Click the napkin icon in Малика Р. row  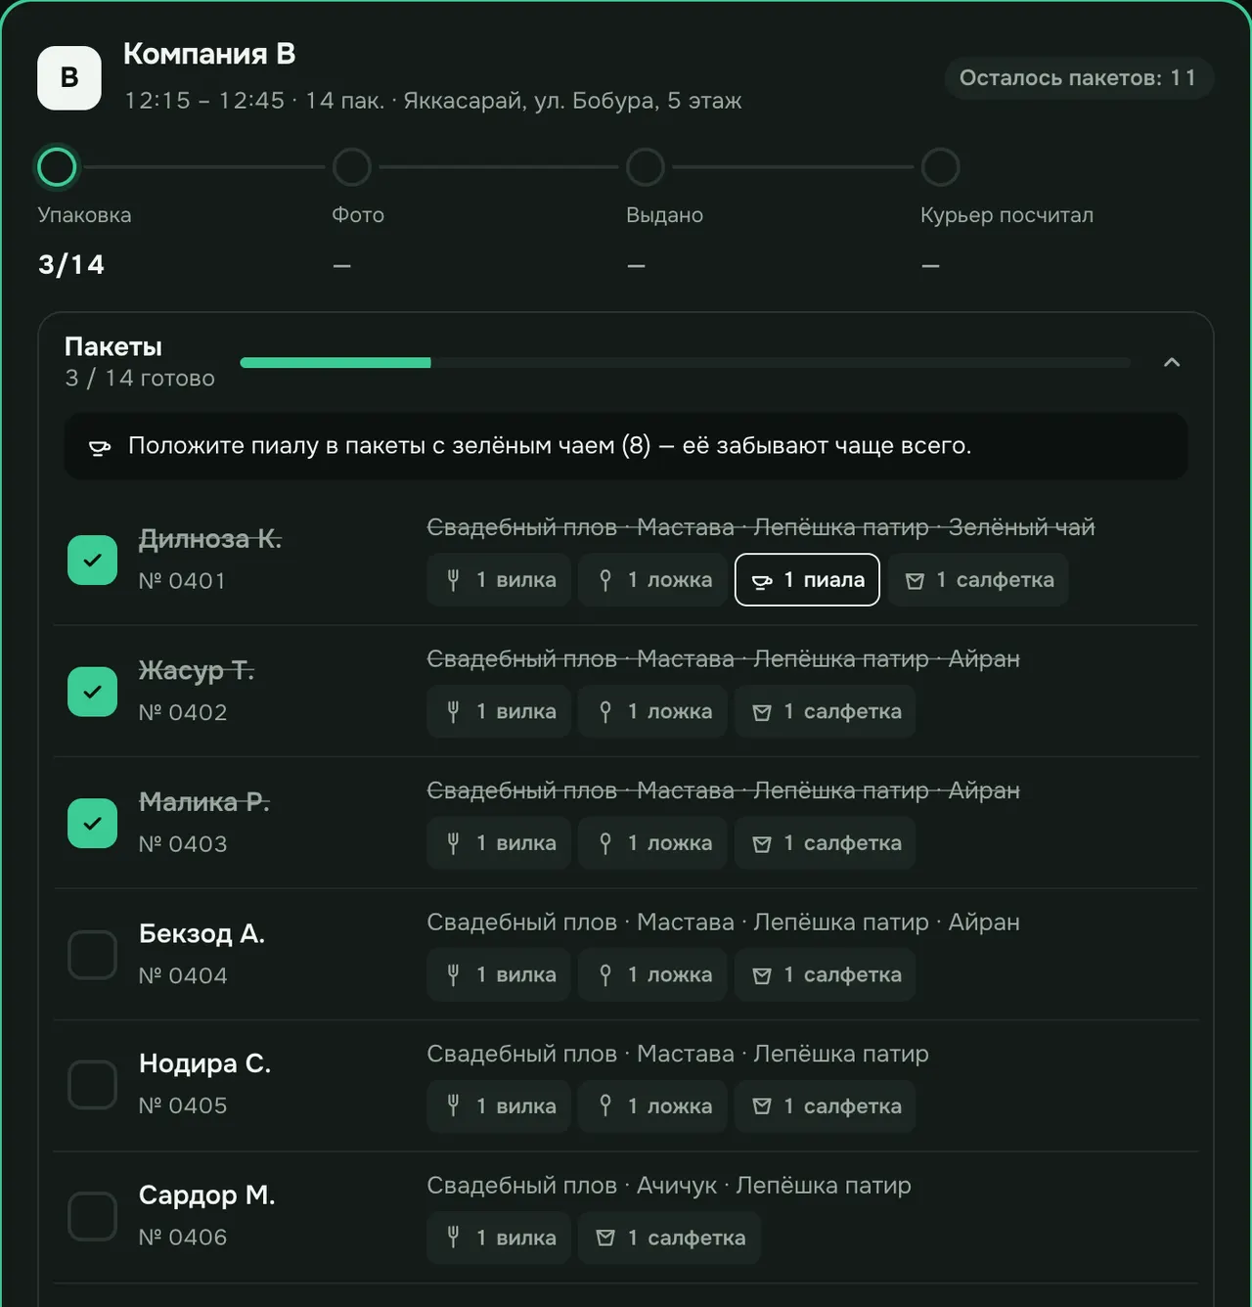762,844
